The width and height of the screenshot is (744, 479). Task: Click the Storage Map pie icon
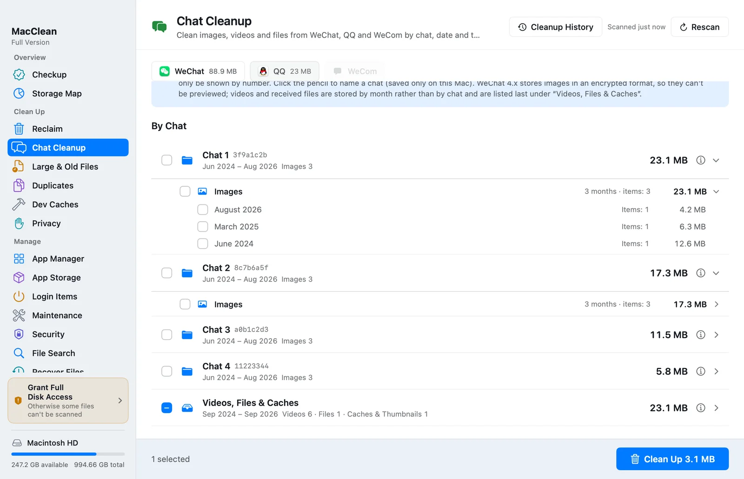[x=19, y=93]
